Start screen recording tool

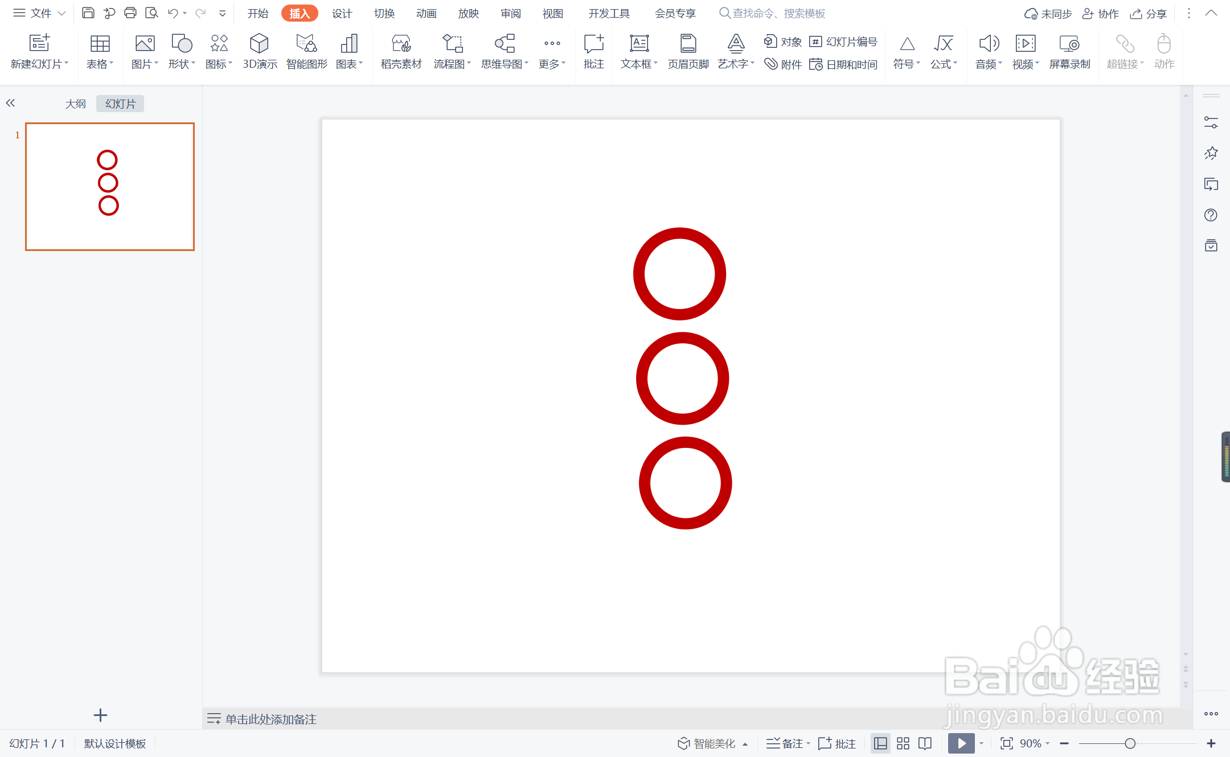tap(1069, 51)
